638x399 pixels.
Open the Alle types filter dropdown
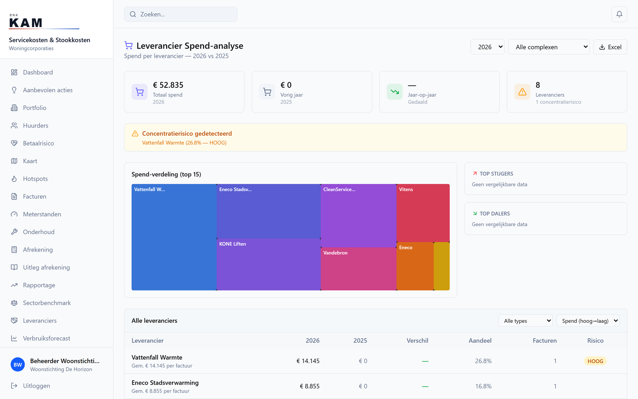point(526,321)
